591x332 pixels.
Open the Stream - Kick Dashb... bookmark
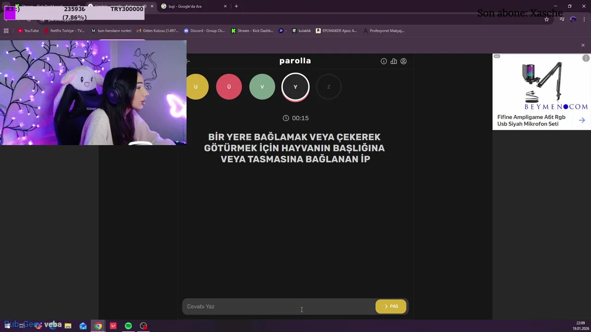pyautogui.click(x=253, y=31)
